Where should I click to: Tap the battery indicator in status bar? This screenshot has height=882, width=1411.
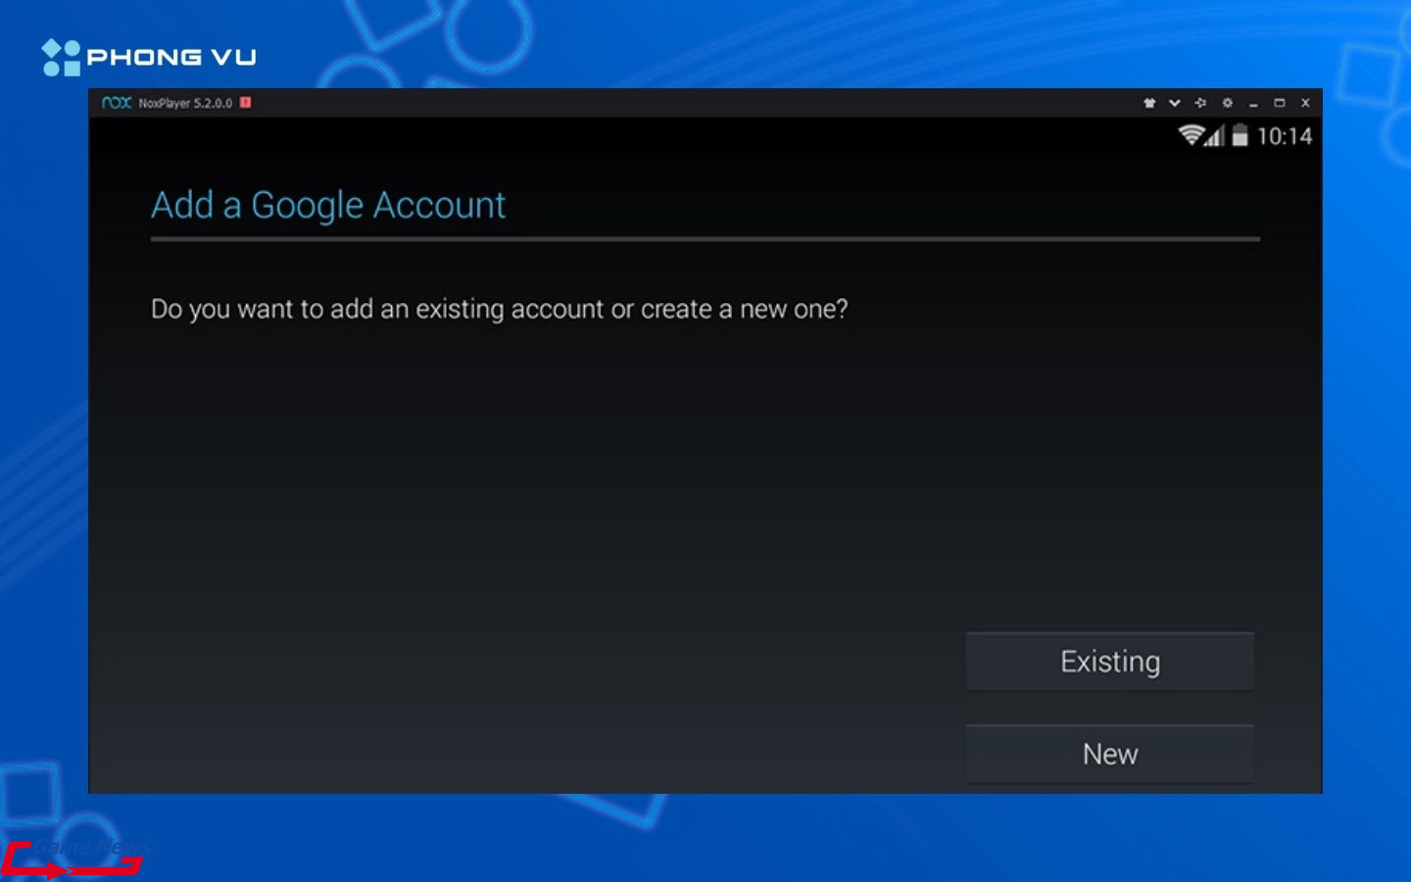pyautogui.click(x=1240, y=135)
